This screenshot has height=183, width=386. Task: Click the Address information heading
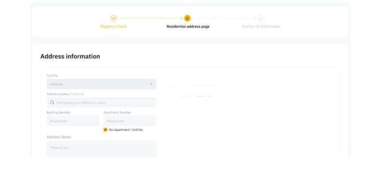pyautogui.click(x=70, y=56)
